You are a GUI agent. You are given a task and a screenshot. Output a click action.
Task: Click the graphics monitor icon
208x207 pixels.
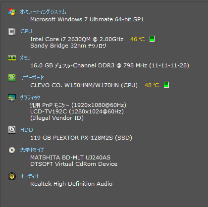[x=12, y=98]
